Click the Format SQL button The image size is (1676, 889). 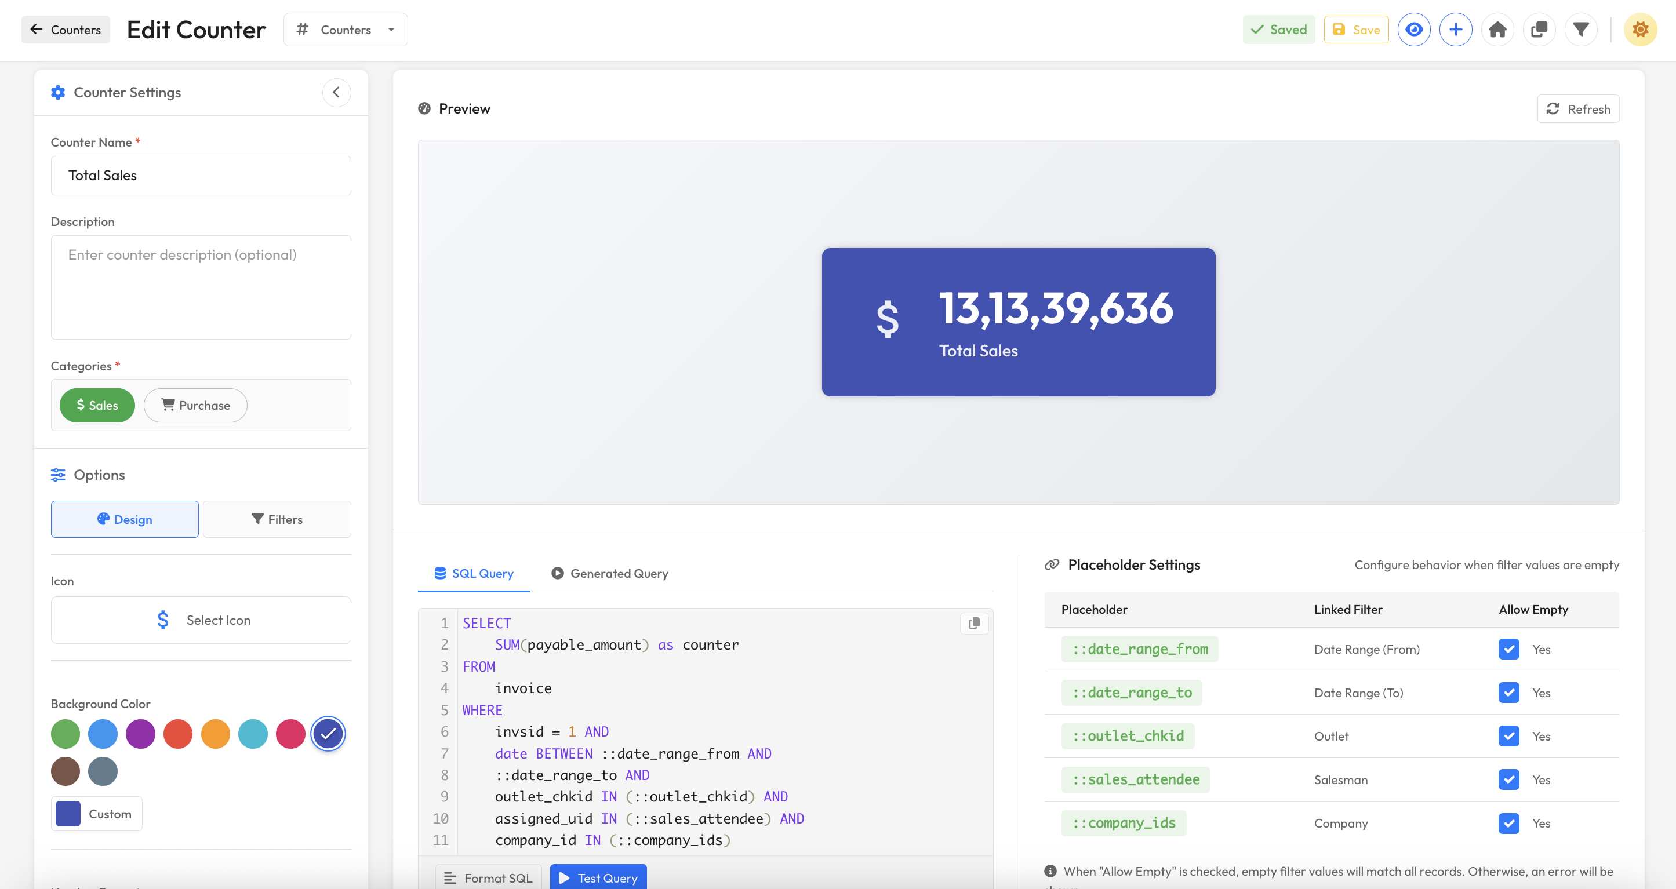click(489, 877)
